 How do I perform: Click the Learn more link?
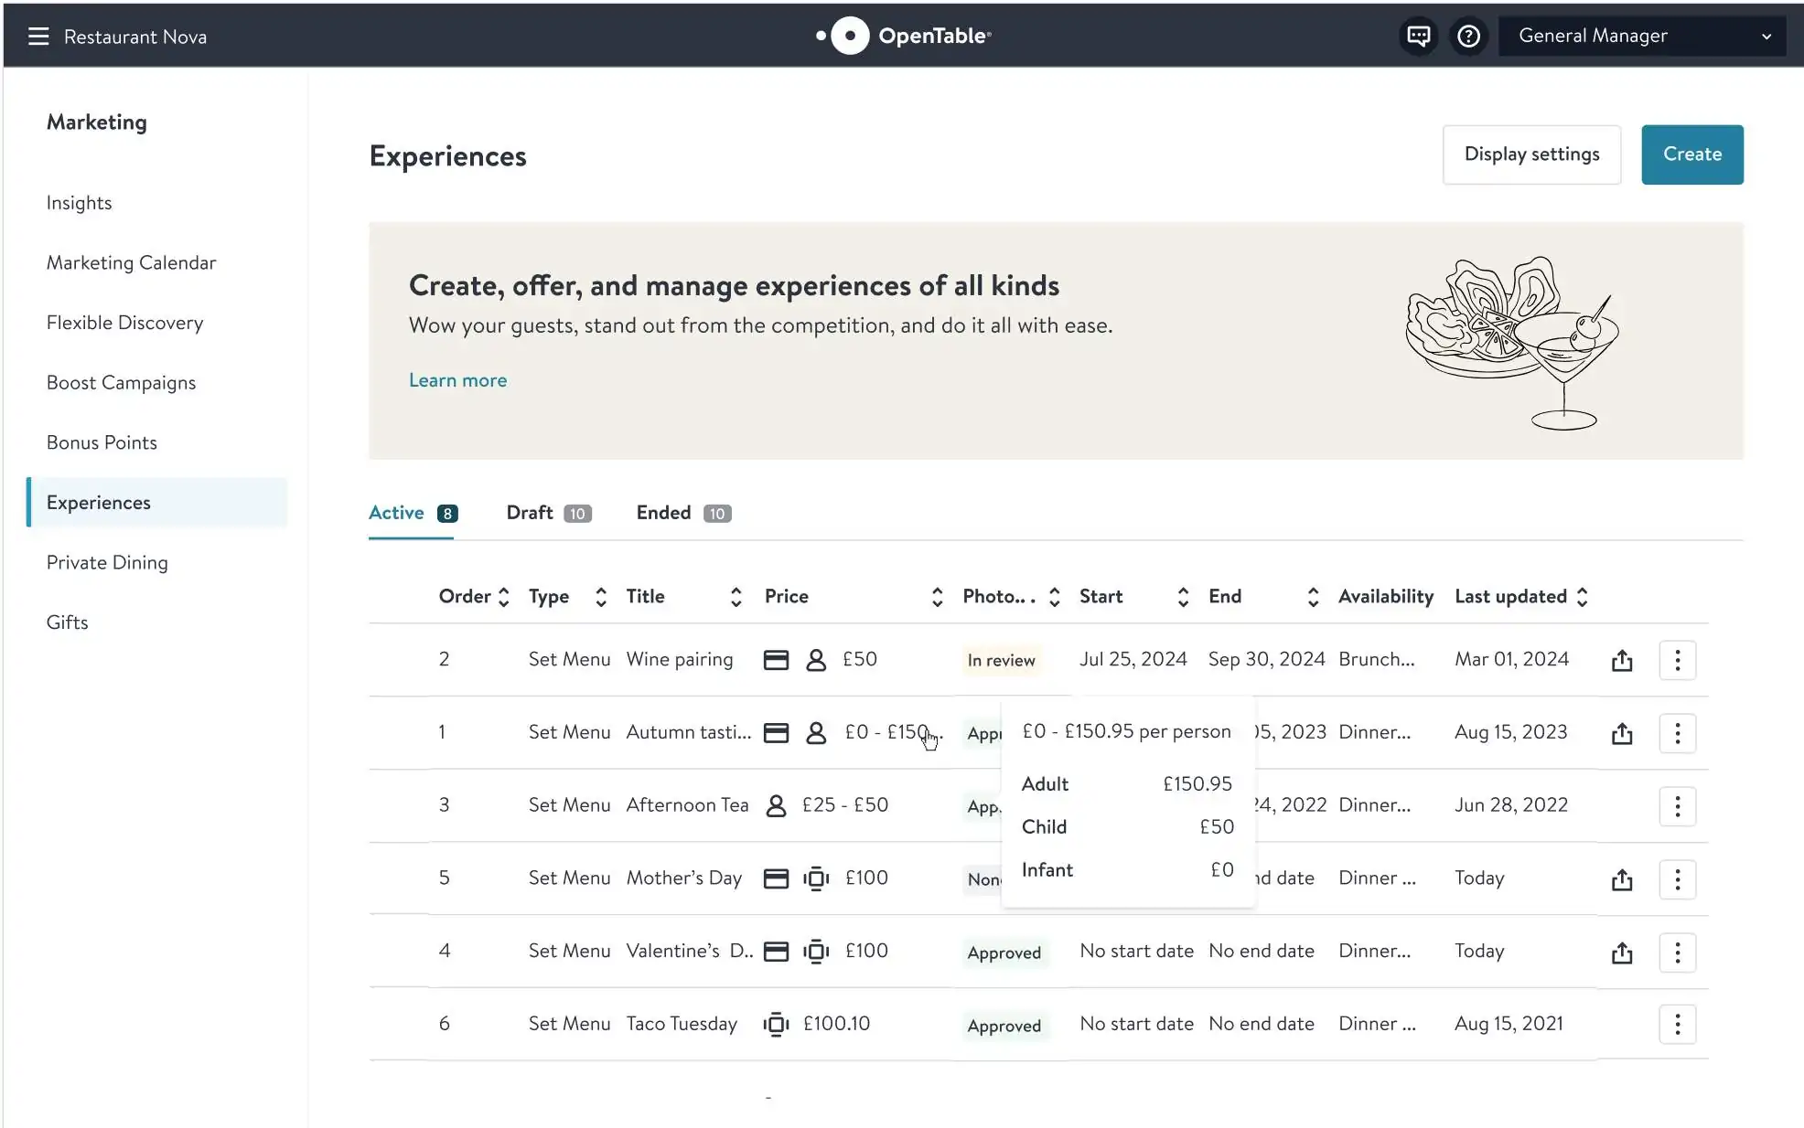[x=457, y=378]
